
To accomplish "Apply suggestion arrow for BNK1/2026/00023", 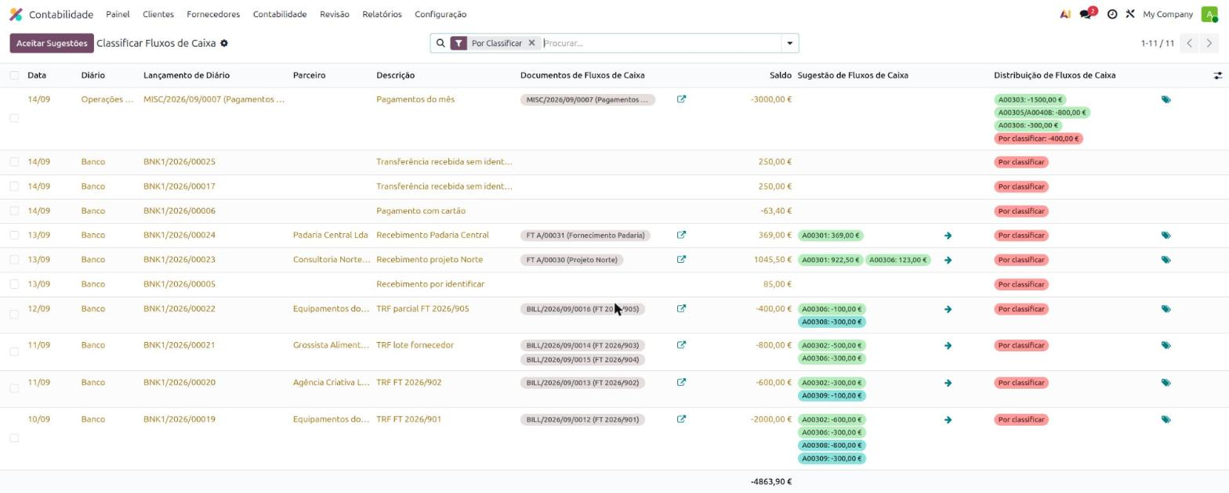I will [948, 260].
